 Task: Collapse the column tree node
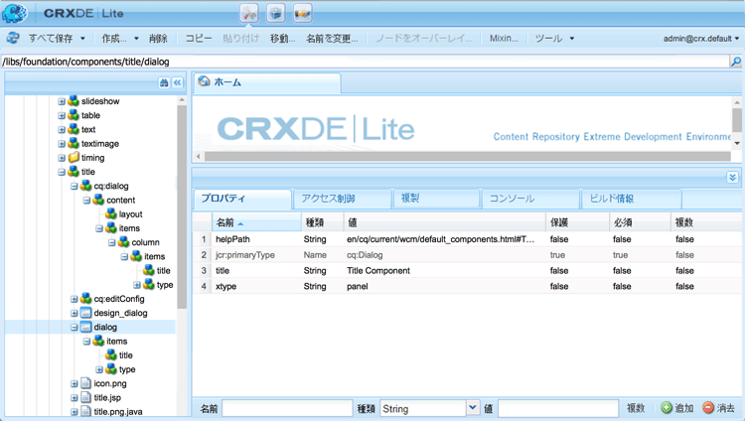click(111, 242)
